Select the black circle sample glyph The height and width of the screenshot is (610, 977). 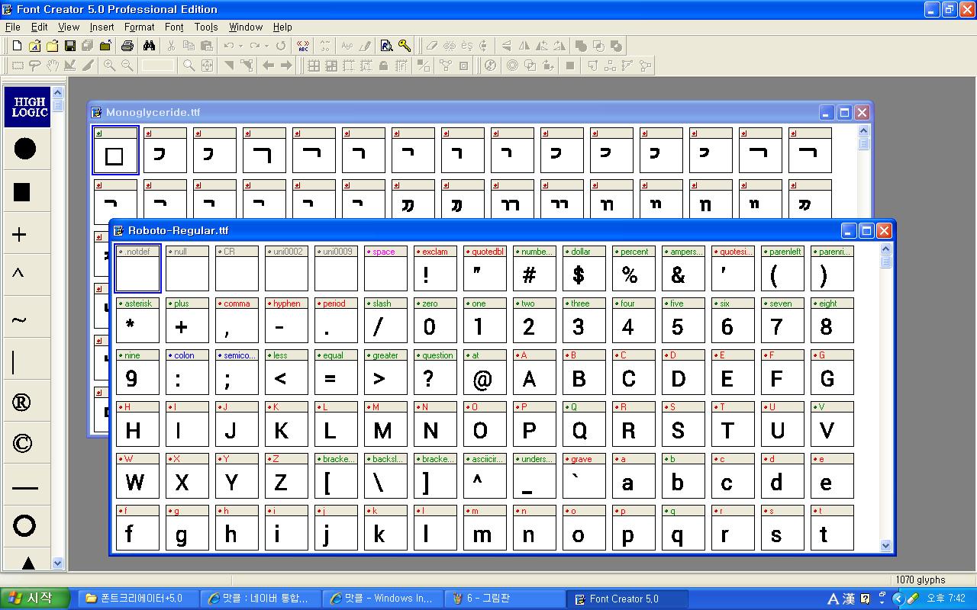[25, 148]
